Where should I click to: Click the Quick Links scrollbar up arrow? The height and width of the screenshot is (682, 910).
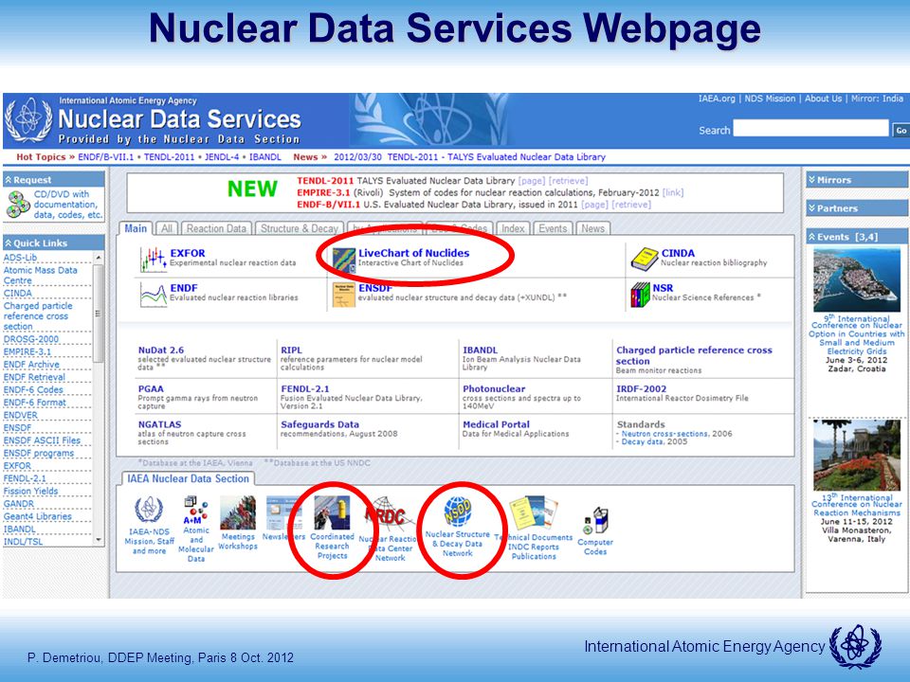(98, 257)
